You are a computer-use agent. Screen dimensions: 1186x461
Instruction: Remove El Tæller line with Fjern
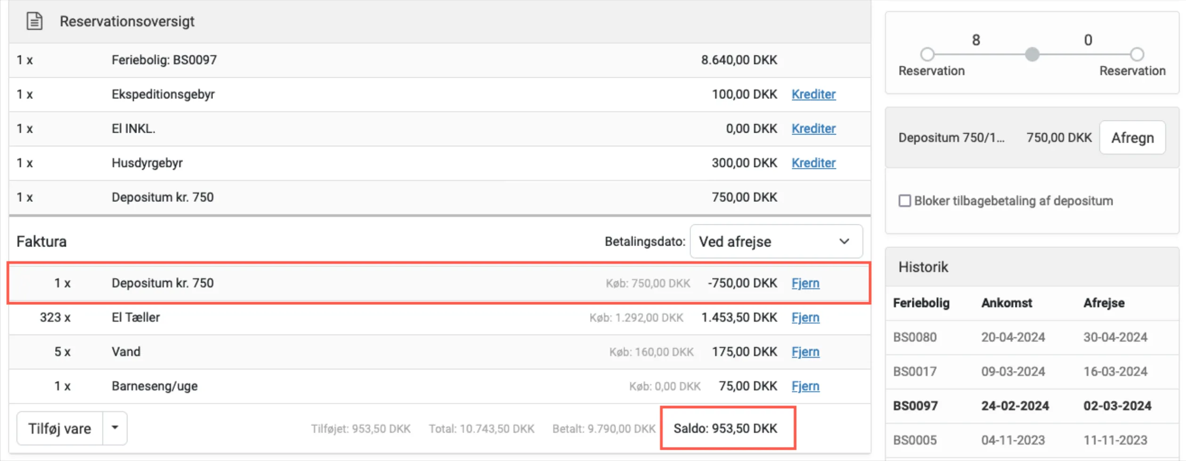coord(805,318)
